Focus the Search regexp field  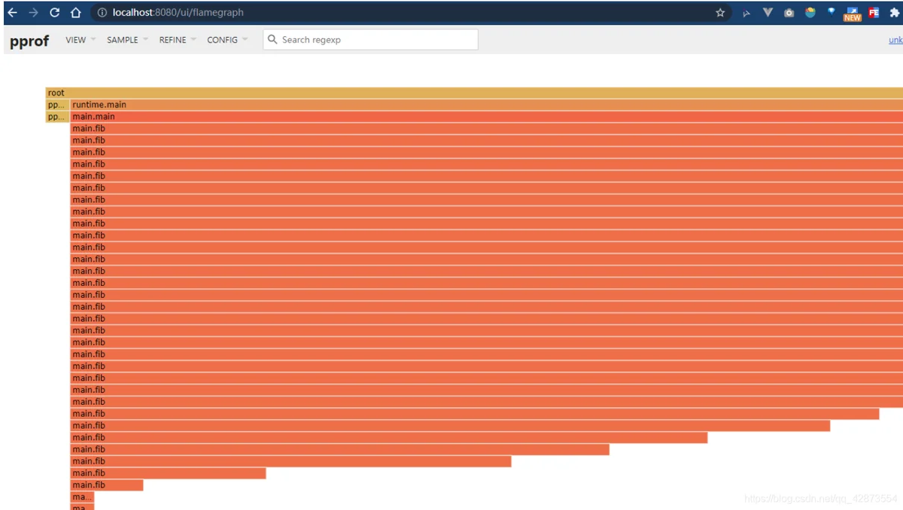(x=370, y=40)
